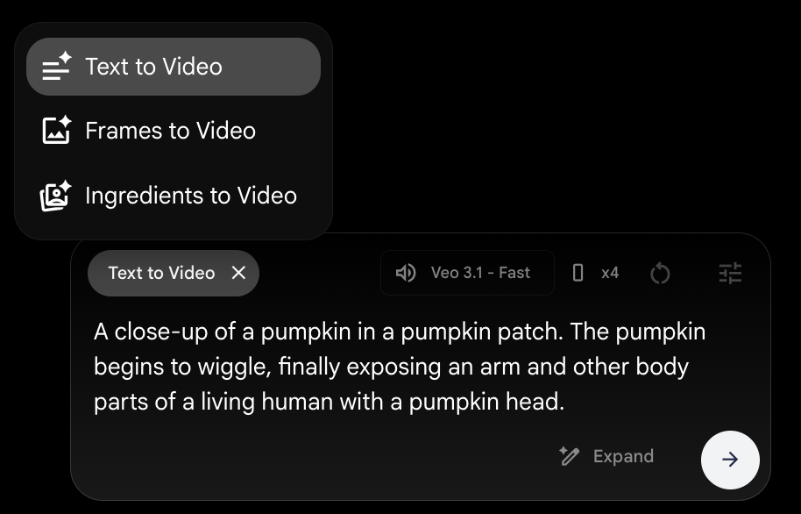Click the speaker audio icon beside Veo
This screenshot has height=514, width=801.
coord(405,273)
